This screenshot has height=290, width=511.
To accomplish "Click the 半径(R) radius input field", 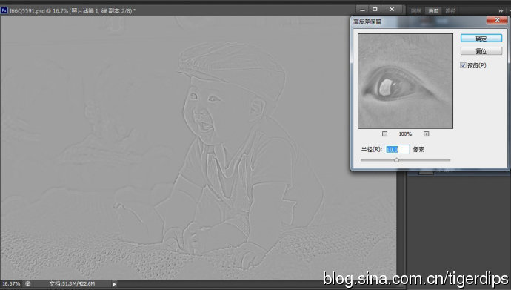I will click(x=397, y=149).
